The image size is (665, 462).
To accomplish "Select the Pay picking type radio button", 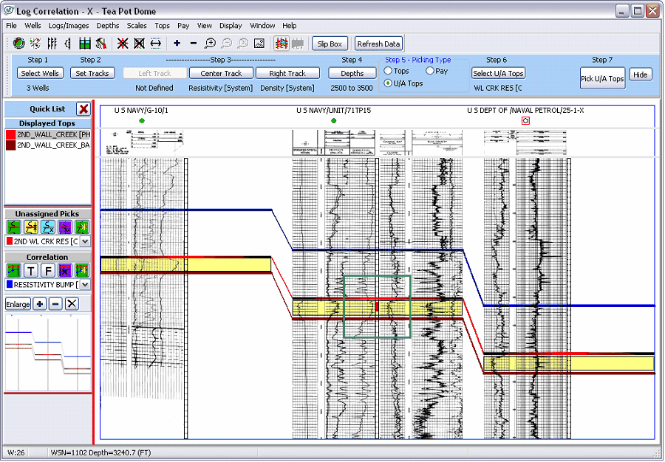I will coord(430,71).
